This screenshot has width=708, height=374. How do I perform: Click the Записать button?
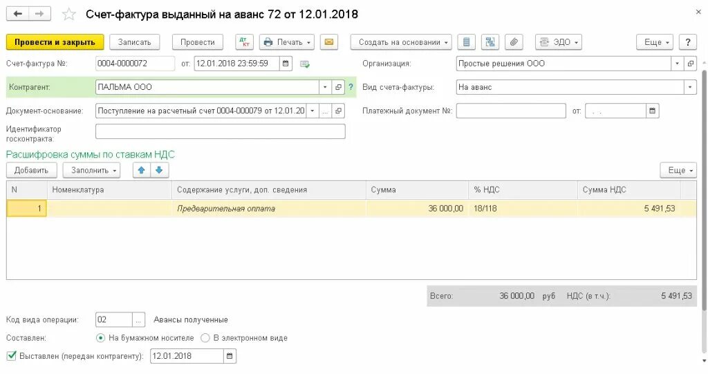tap(135, 42)
